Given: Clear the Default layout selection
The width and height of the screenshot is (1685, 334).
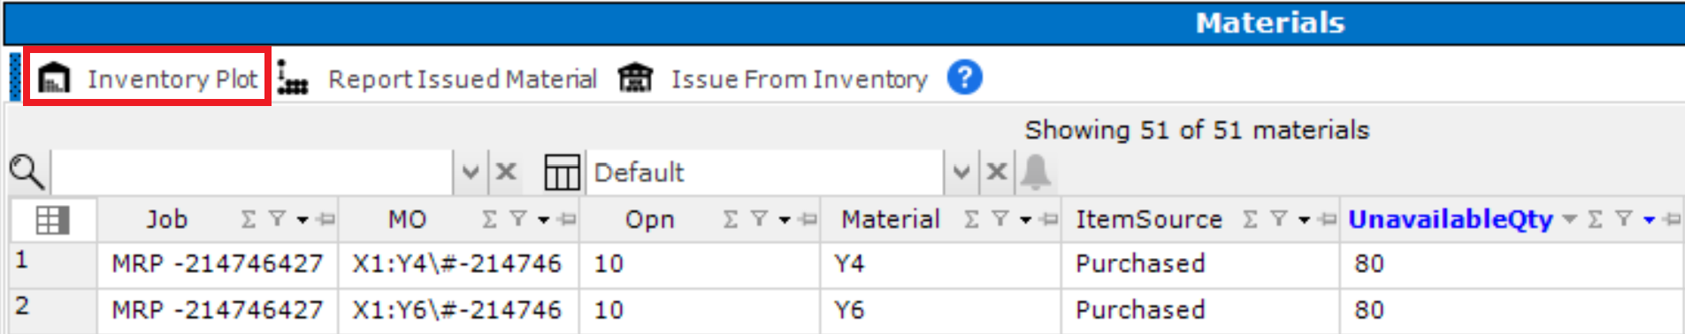Looking at the screenshot, I should [x=997, y=171].
